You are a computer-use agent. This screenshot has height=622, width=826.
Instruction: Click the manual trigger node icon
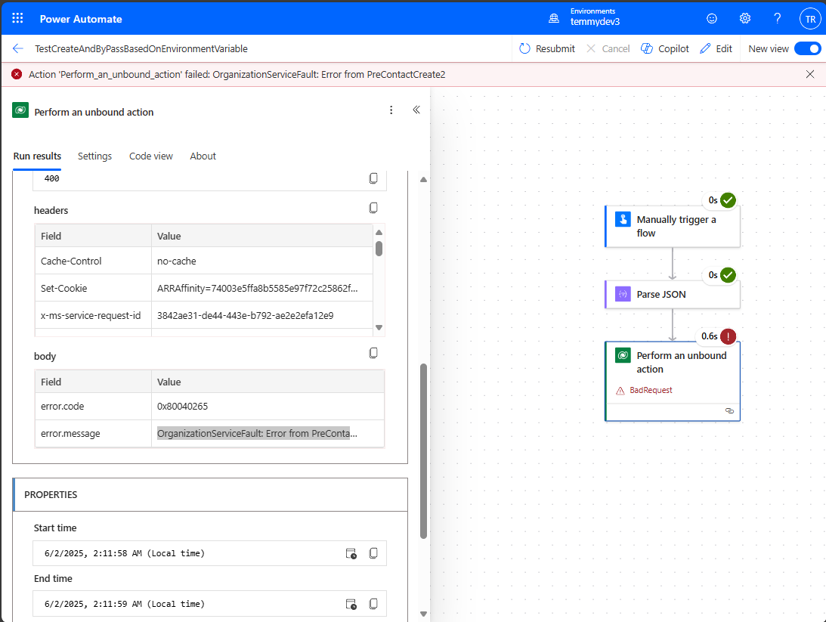click(623, 218)
